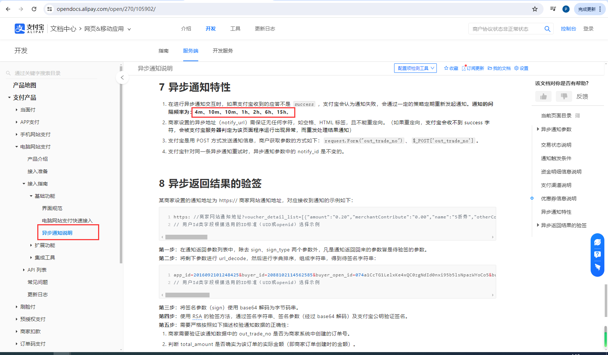Jump to 异步通知参数 in page outline
This screenshot has height=355, width=608.
pos(556,129)
